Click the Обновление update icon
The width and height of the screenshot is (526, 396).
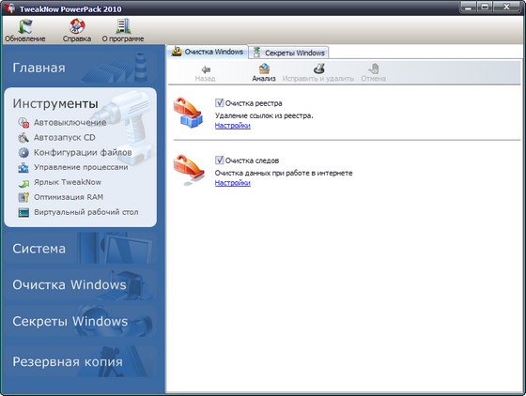click(x=25, y=26)
